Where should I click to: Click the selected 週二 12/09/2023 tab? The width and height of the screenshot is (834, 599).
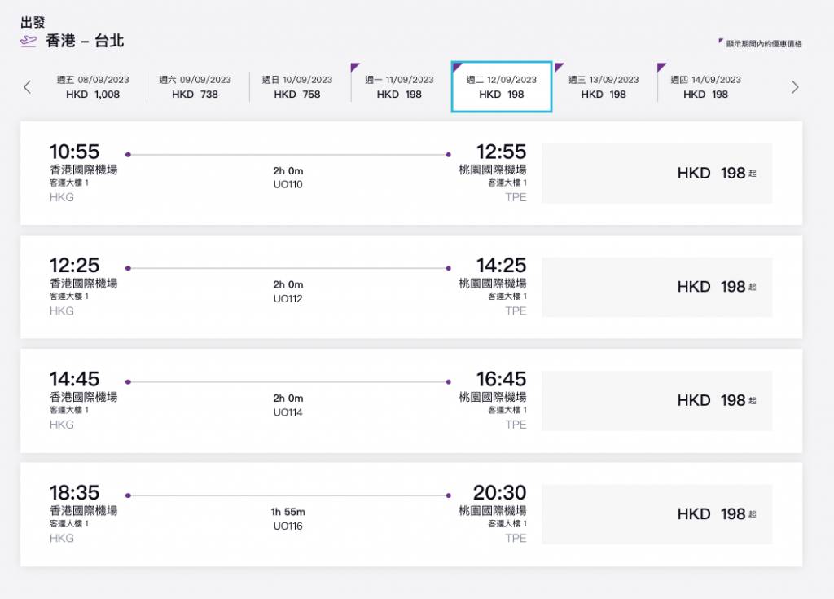pyautogui.click(x=502, y=87)
